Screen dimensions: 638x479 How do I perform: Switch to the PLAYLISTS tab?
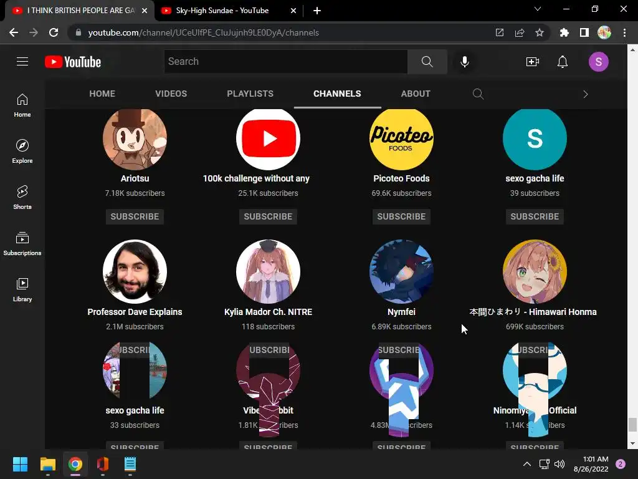(x=250, y=94)
